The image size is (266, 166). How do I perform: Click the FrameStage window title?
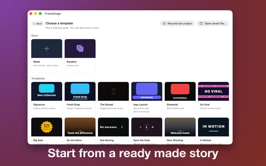(x=53, y=14)
